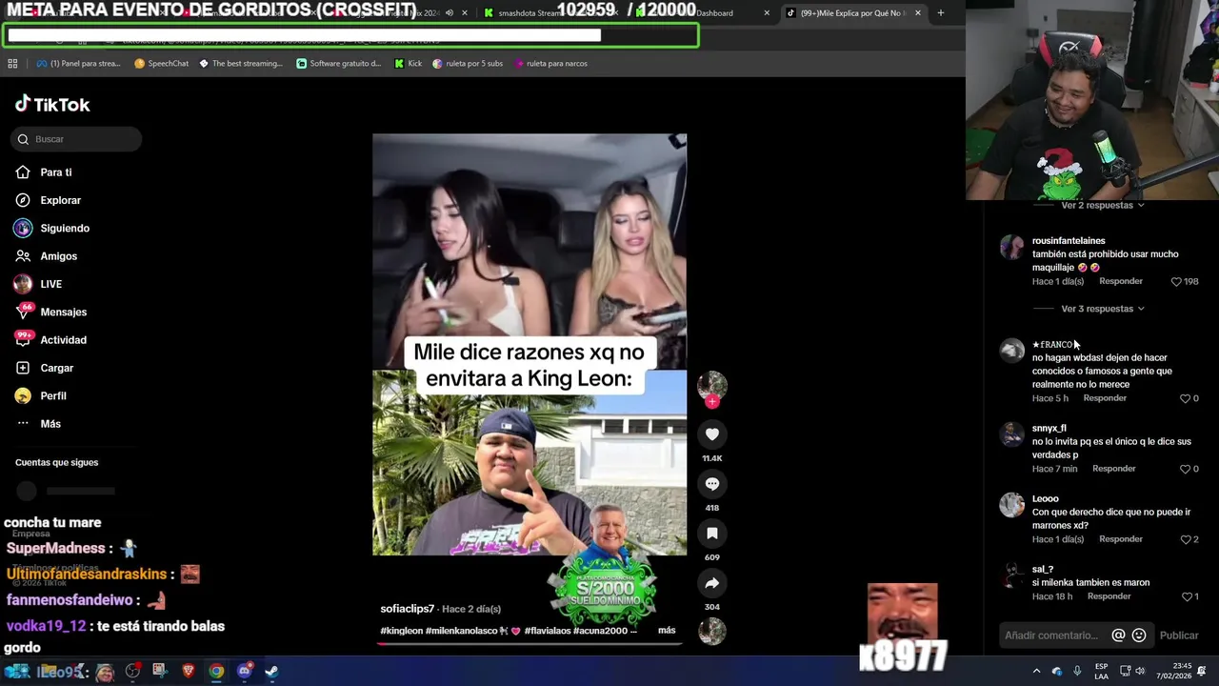The width and height of the screenshot is (1219, 686).
Task: Click the video player area
Action: click(530, 344)
